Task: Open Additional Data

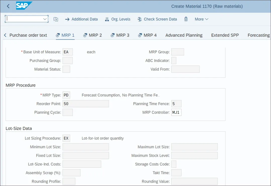Action: (x=81, y=19)
